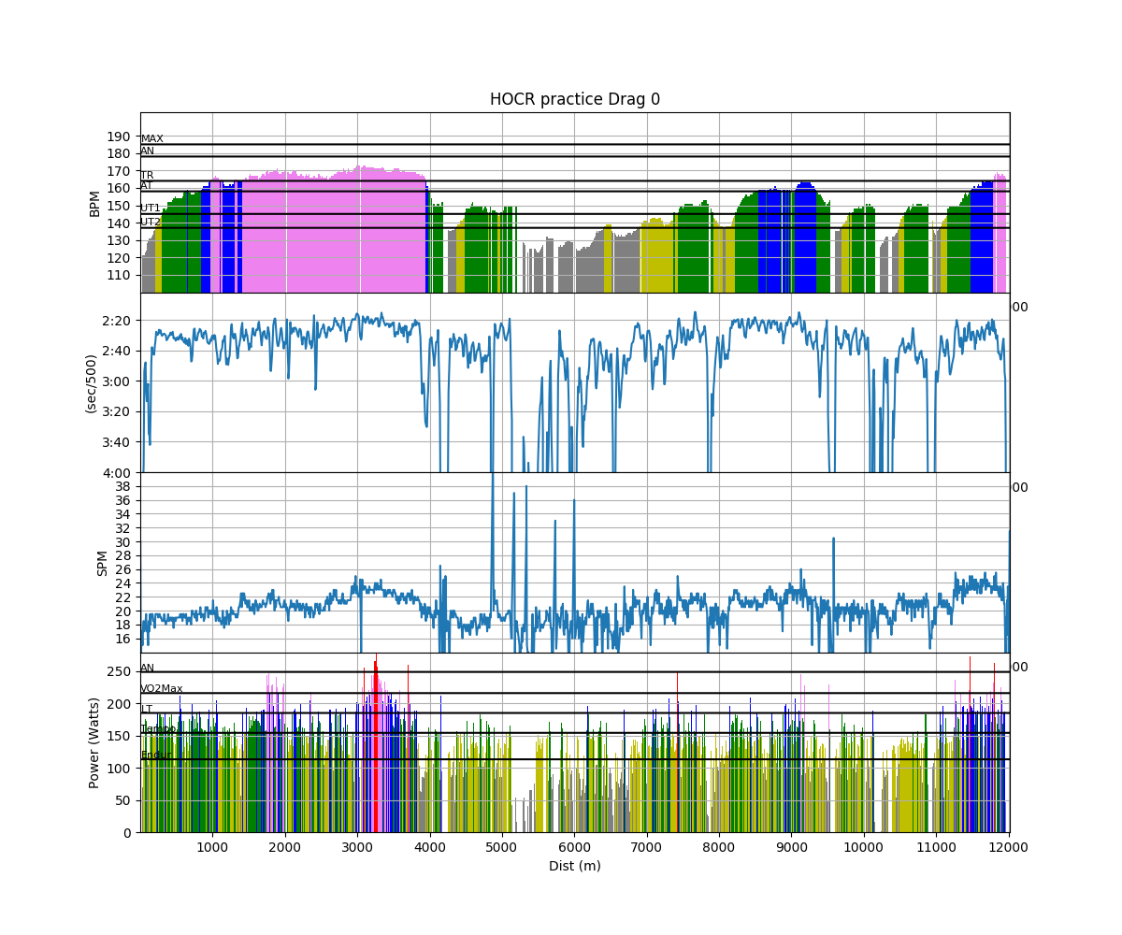Click the VO2Max power zone label
Viewport: 1122px width, 935px height.
[x=162, y=688]
